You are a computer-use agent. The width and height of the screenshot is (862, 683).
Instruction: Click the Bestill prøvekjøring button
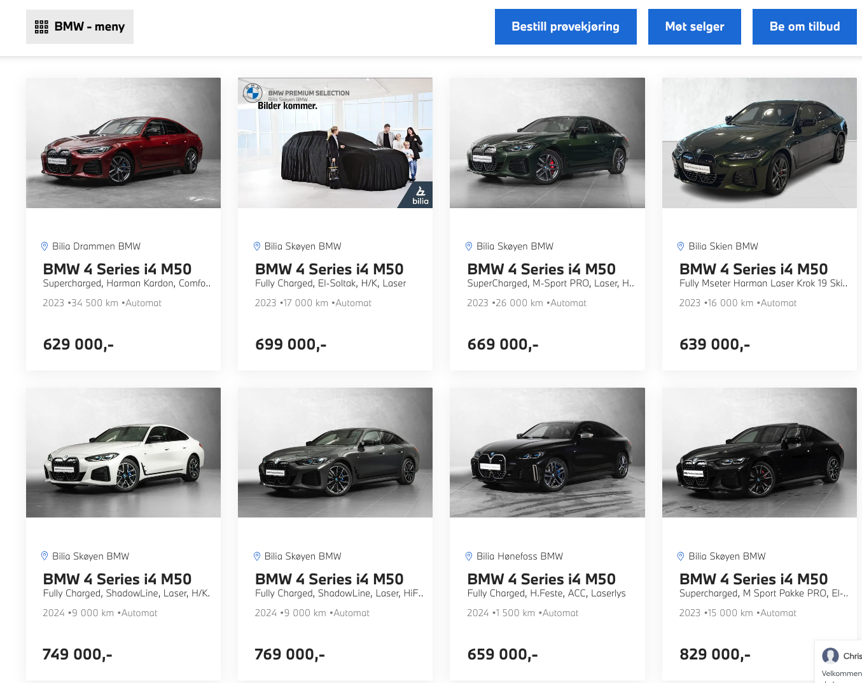click(566, 27)
